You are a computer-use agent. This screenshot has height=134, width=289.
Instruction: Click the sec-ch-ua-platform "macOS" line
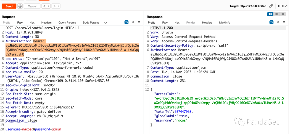31,85
